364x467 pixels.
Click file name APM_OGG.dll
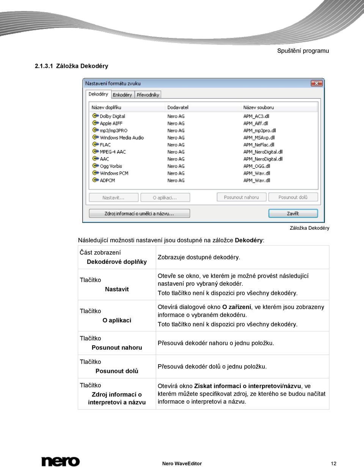257,166
